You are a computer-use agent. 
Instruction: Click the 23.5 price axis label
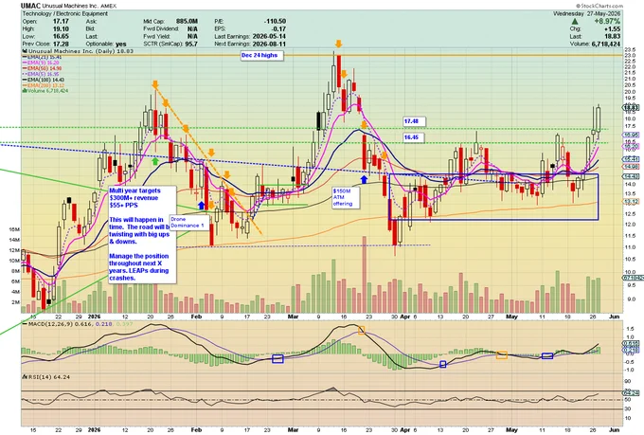click(x=629, y=49)
